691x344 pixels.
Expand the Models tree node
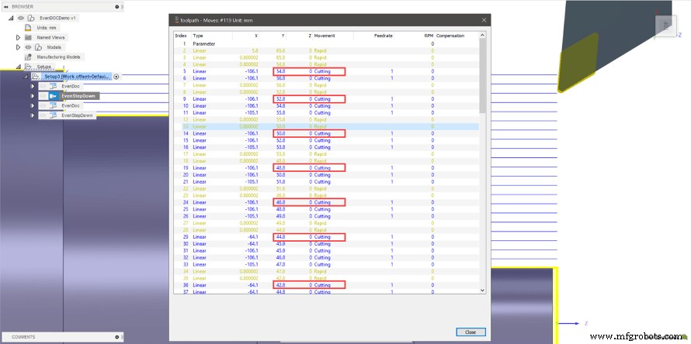point(18,46)
